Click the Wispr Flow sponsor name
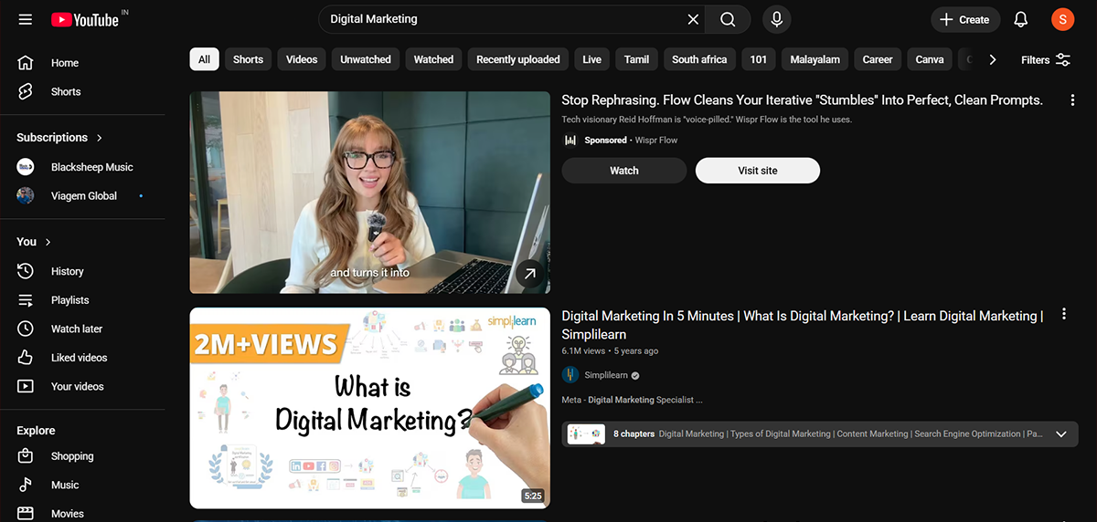The image size is (1097, 522). [656, 141]
